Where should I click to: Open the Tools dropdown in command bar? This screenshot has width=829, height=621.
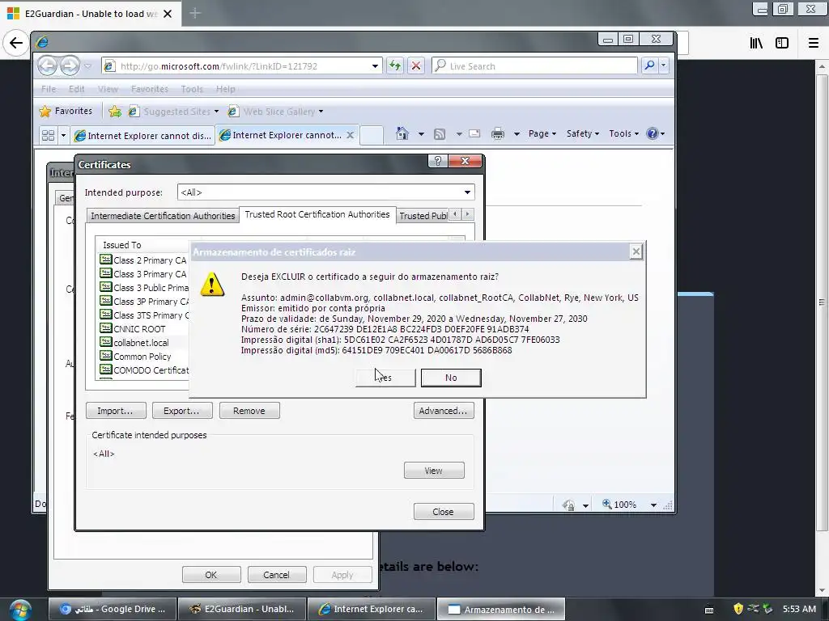click(x=624, y=133)
